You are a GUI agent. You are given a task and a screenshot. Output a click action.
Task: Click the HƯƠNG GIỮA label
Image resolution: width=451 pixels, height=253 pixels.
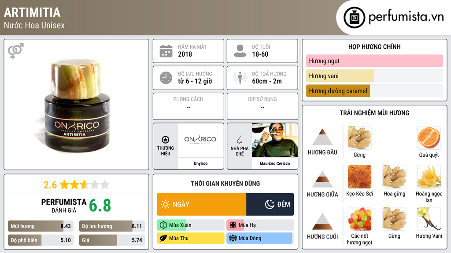pyautogui.click(x=322, y=195)
